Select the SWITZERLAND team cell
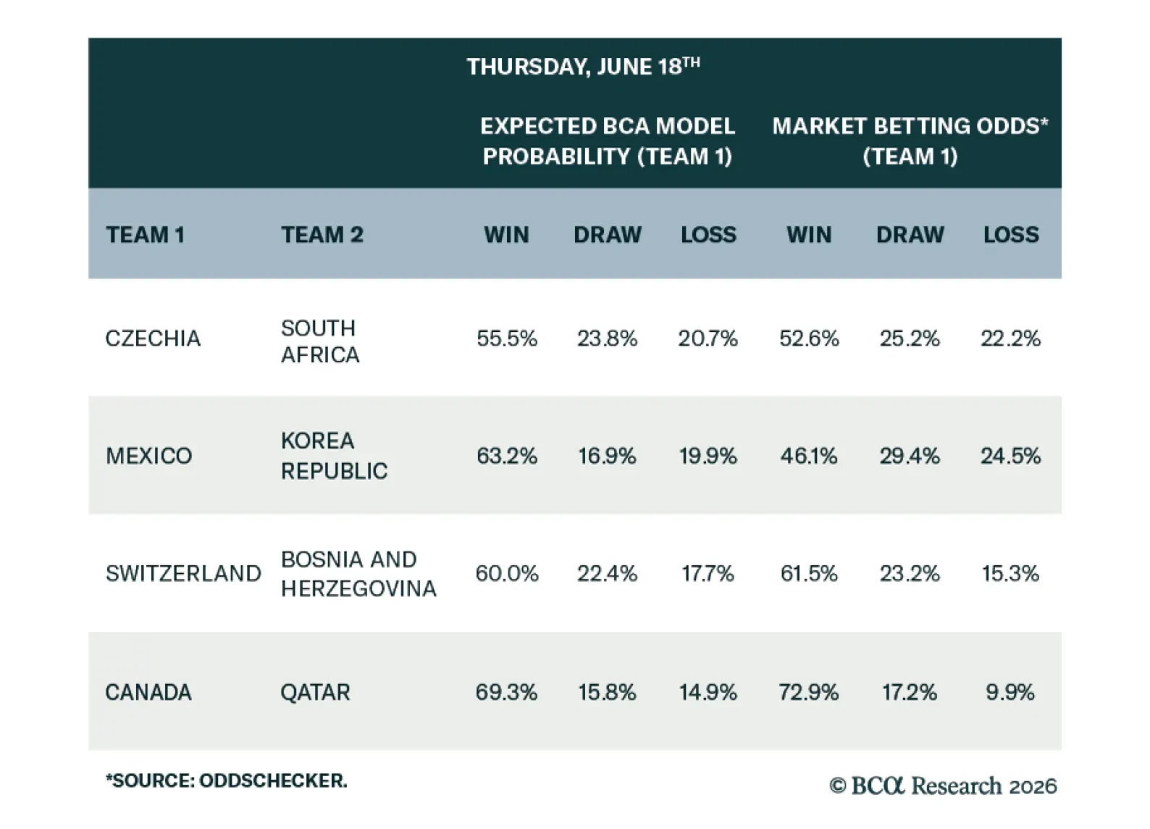Screen dimensions: 1150x829 pos(183,573)
